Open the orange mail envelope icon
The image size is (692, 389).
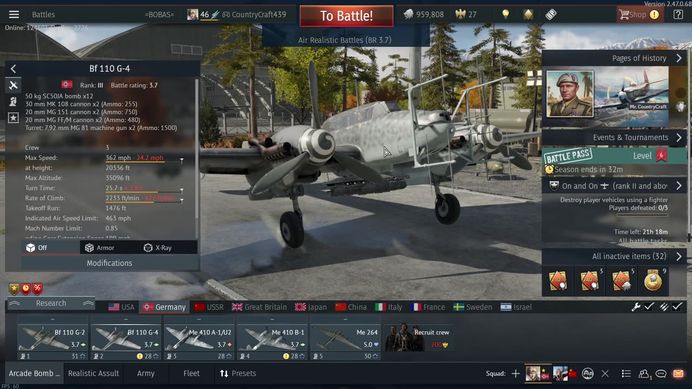(678, 373)
